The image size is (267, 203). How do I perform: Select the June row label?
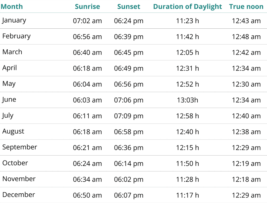(x=9, y=100)
